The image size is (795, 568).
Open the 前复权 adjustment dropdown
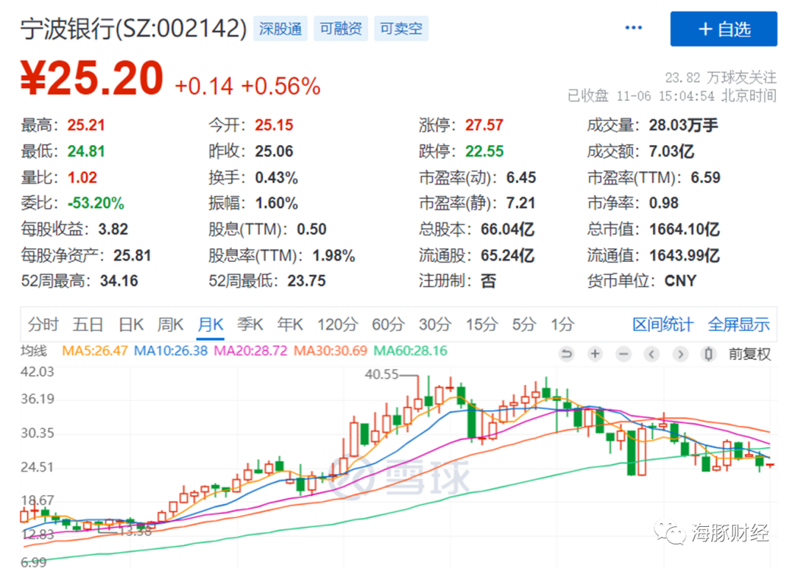pyautogui.click(x=749, y=354)
